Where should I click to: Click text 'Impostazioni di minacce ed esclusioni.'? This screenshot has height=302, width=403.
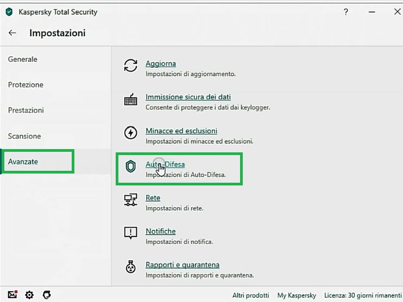199,142
